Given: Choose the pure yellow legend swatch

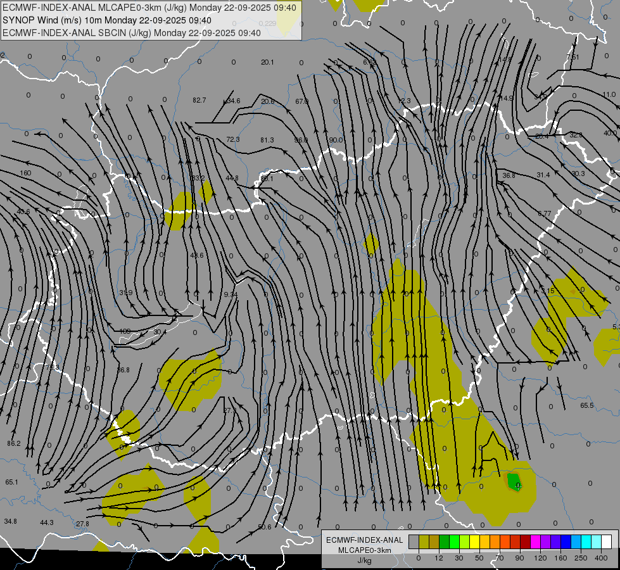Looking at the screenshot, I should coord(475,541).
